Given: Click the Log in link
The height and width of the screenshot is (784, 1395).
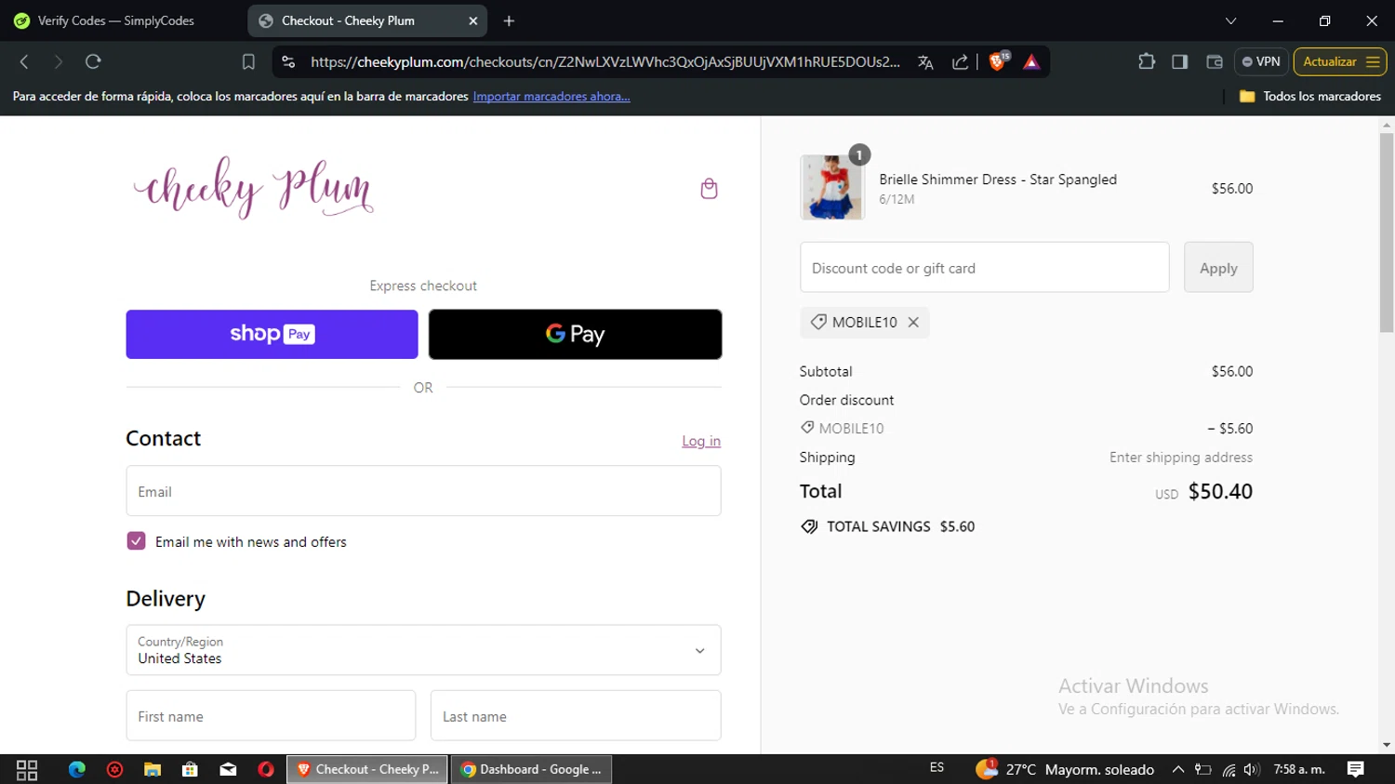Looking at the screenshot, I should tap(701, 441).
